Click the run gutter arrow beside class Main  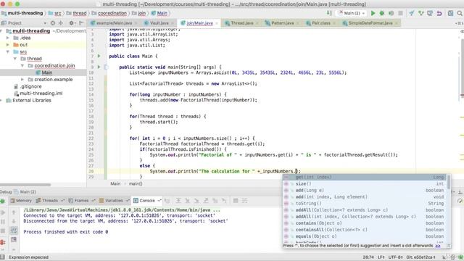point(99,56)
